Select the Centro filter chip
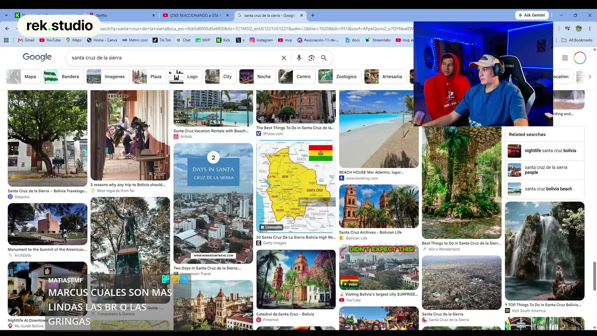The width and height of the screenshot is (597, 336). [296, 77]
